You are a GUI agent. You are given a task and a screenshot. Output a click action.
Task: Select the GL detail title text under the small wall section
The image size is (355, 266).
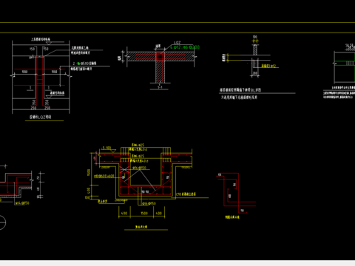click(x=240, y=90)
